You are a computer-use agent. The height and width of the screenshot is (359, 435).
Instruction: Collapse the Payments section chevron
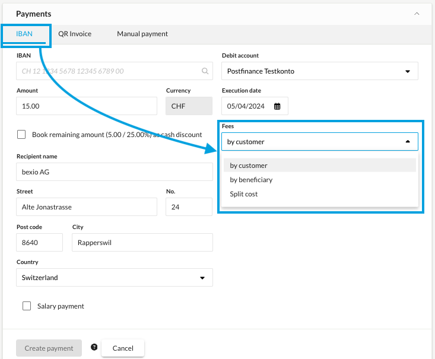[417, 14]
